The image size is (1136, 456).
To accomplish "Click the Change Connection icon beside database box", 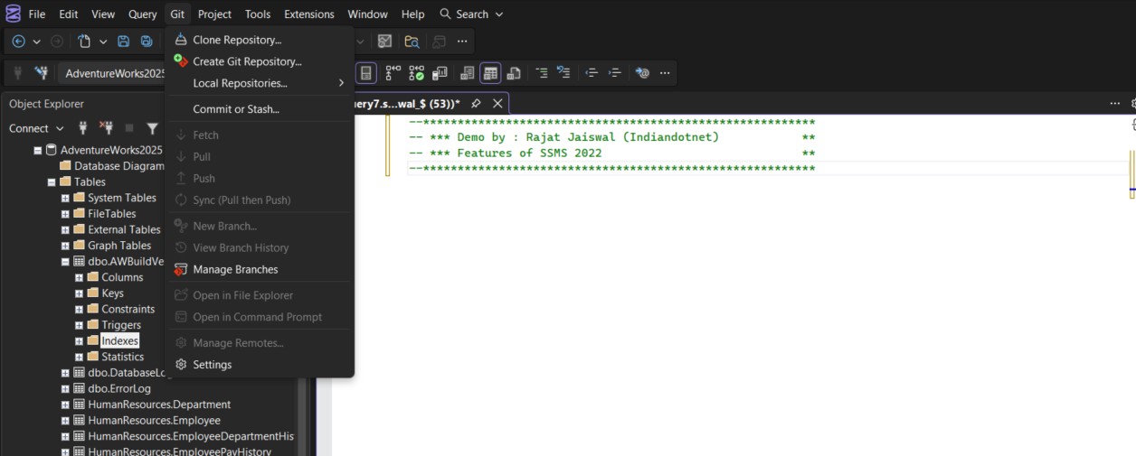I will 42,73.
